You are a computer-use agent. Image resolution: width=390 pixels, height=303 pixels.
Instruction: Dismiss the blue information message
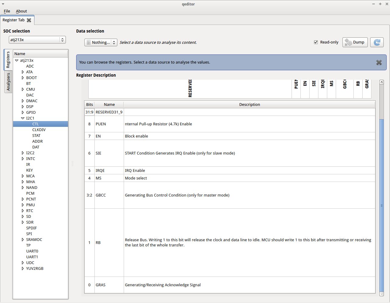(379, 62)
